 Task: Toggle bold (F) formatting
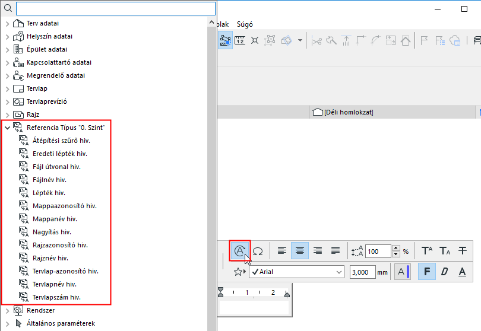click(427, 272)
